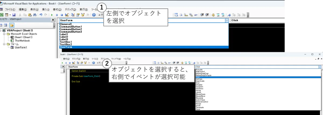Collapse the フォーム folder node
323x115 pixels.
4,44
